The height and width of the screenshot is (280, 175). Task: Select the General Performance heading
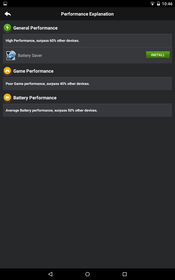coord(35,28)
